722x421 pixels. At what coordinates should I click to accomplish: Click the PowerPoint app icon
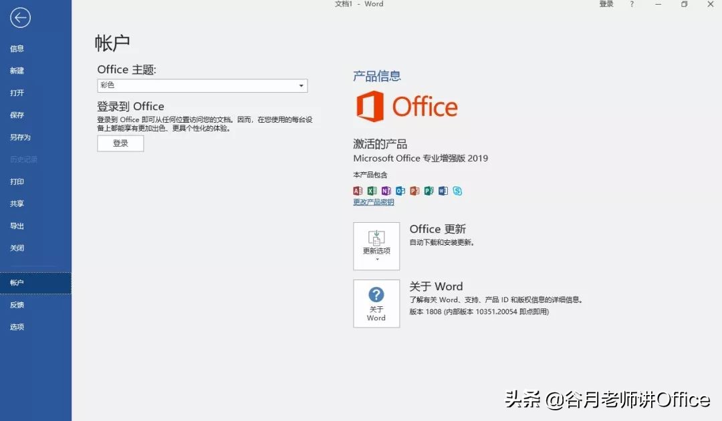click(x=415, y=191)
